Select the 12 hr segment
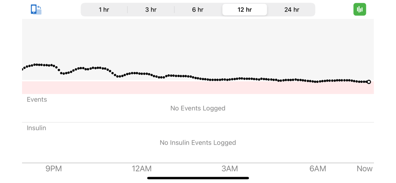Image resolution: width=396 pixels, height=183 pixels. point(244,10)
